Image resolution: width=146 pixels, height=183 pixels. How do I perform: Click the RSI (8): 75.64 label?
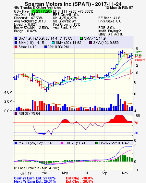pos(29,113)
